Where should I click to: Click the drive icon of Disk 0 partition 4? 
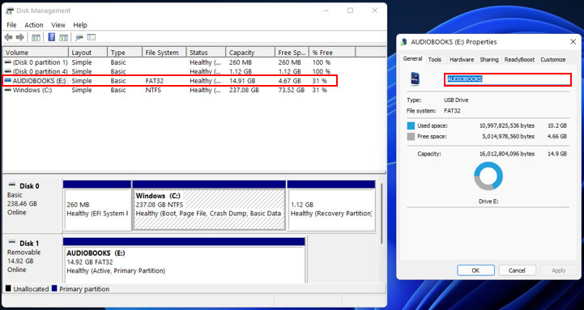pos(8,71)
